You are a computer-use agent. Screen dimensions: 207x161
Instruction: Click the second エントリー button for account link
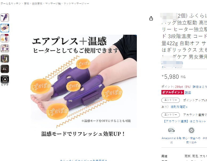pyautogui.click(x=170, y=115)
